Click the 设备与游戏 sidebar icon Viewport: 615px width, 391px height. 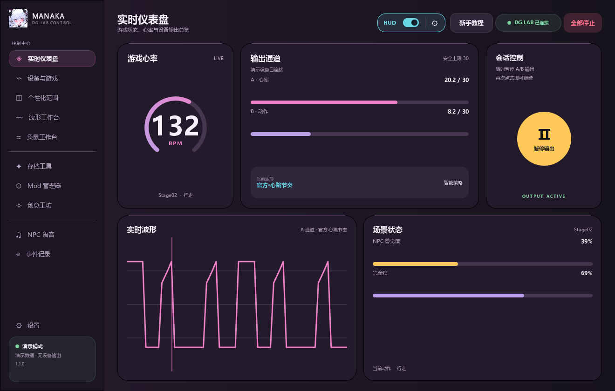19,78
